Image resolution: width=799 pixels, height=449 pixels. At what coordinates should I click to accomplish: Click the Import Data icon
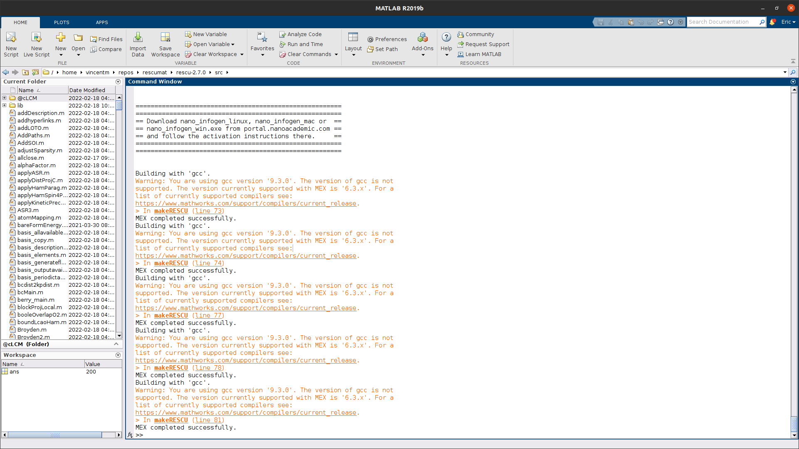(x=138, y=38)
